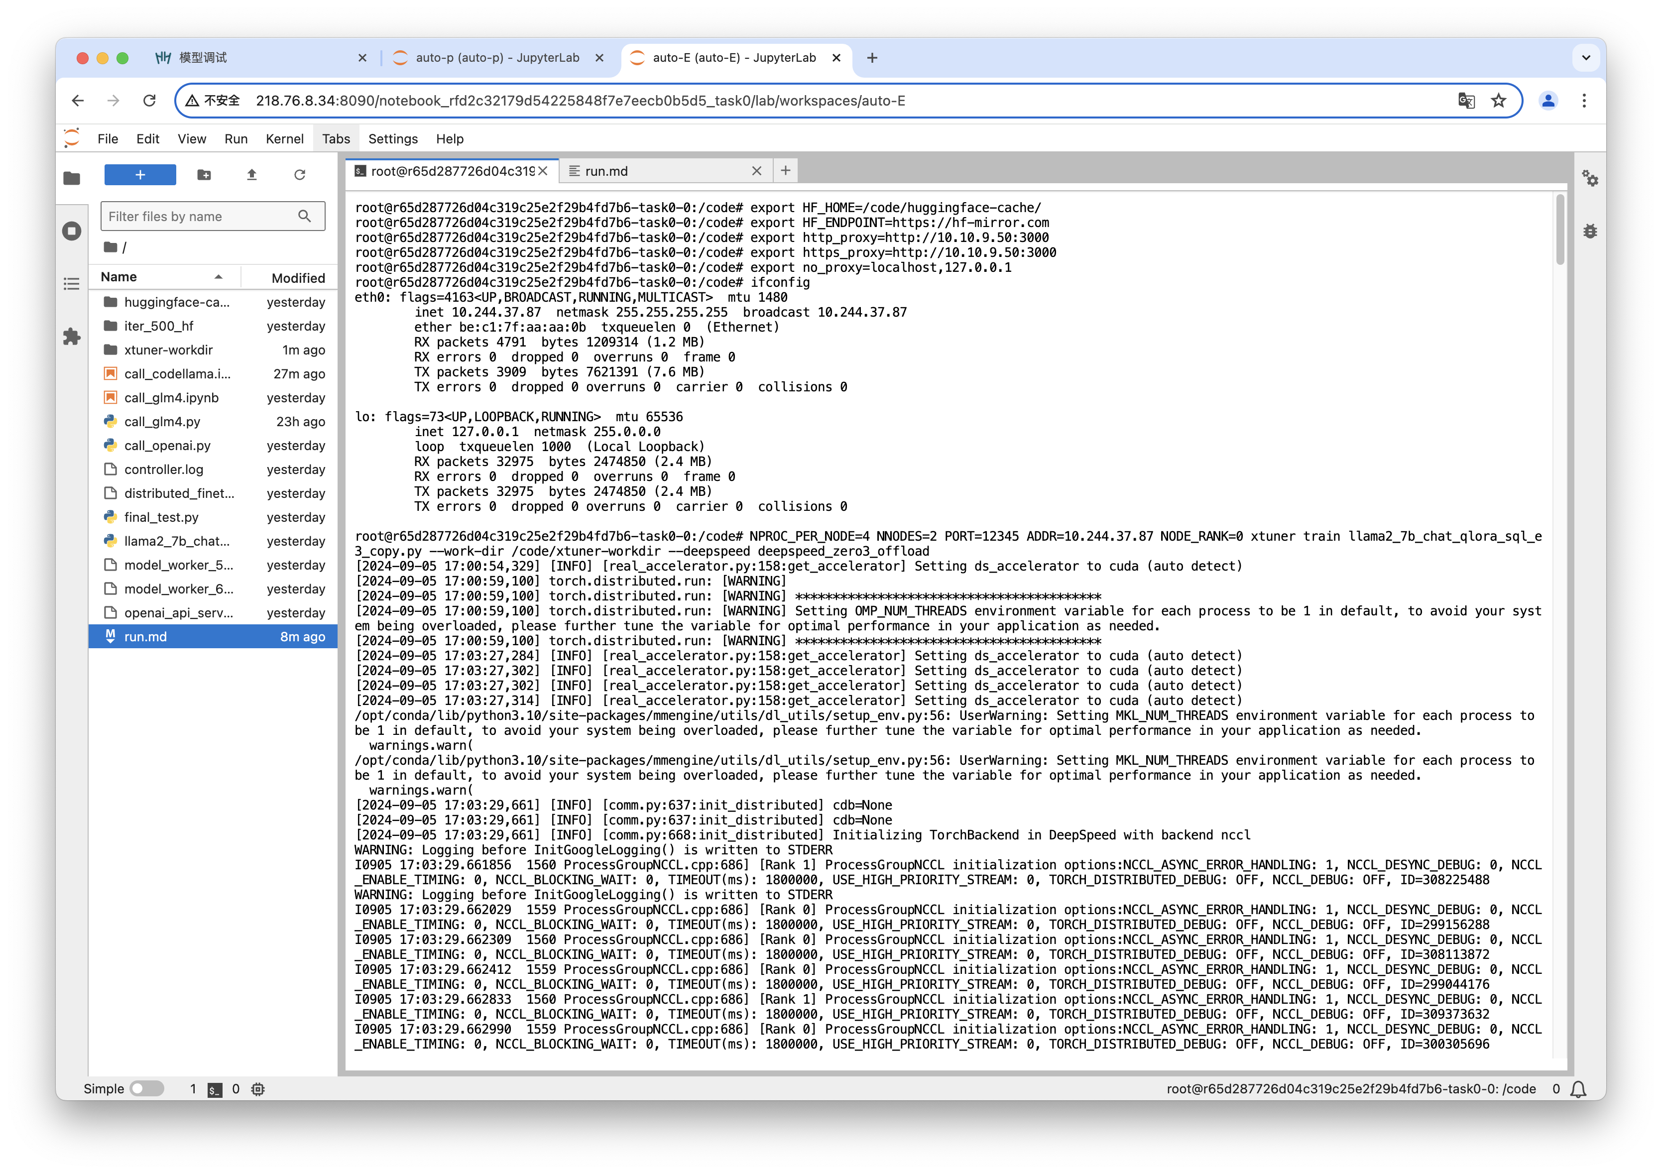This screenshot has height=1174, width=1662.
Task: Open the Table of Contents sidebar
Action: point(72,284)
